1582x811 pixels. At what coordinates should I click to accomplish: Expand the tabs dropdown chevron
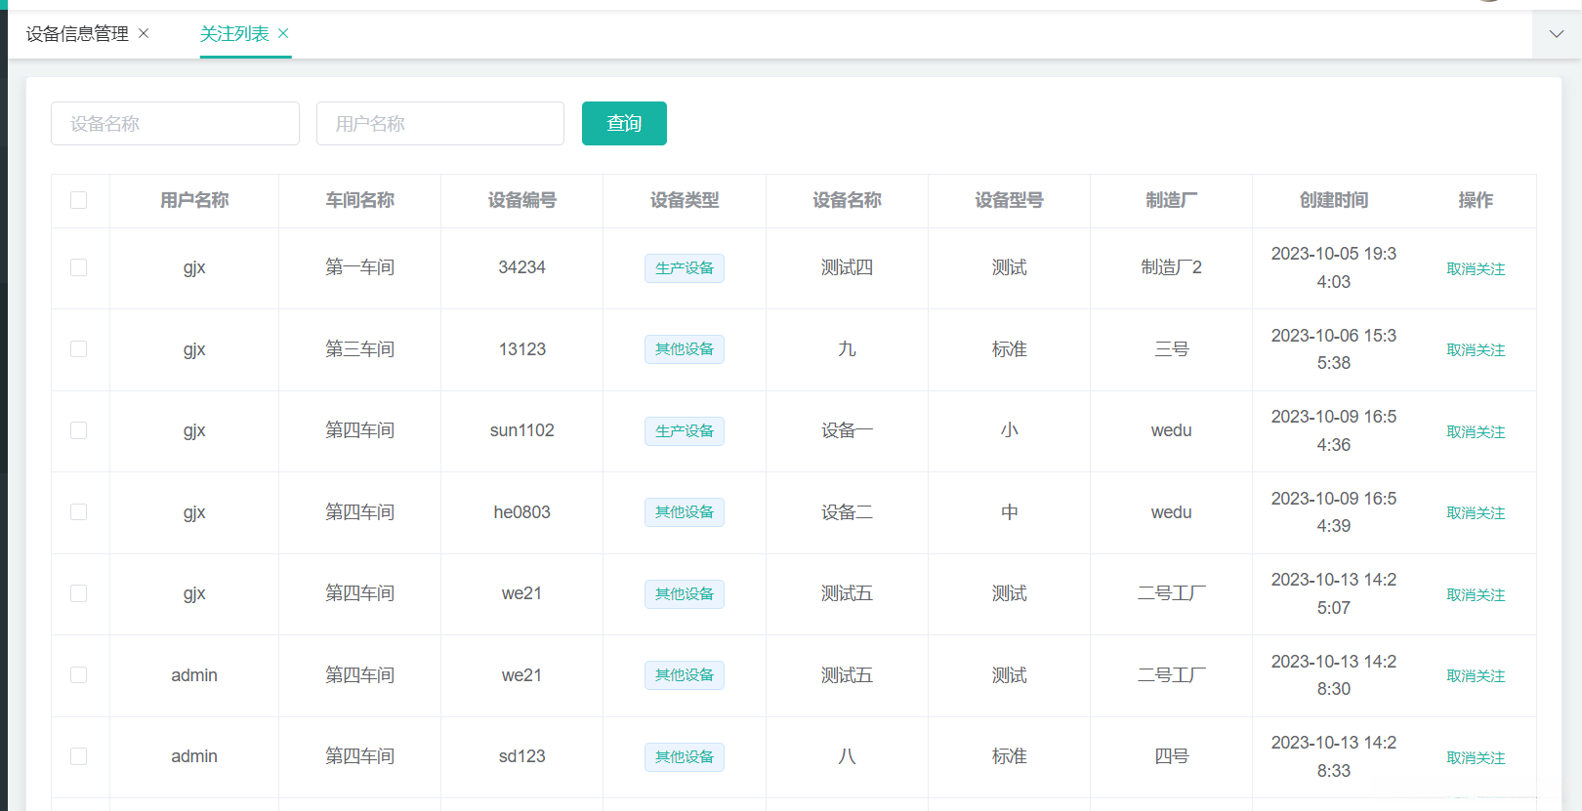(x=1557, y=34)
